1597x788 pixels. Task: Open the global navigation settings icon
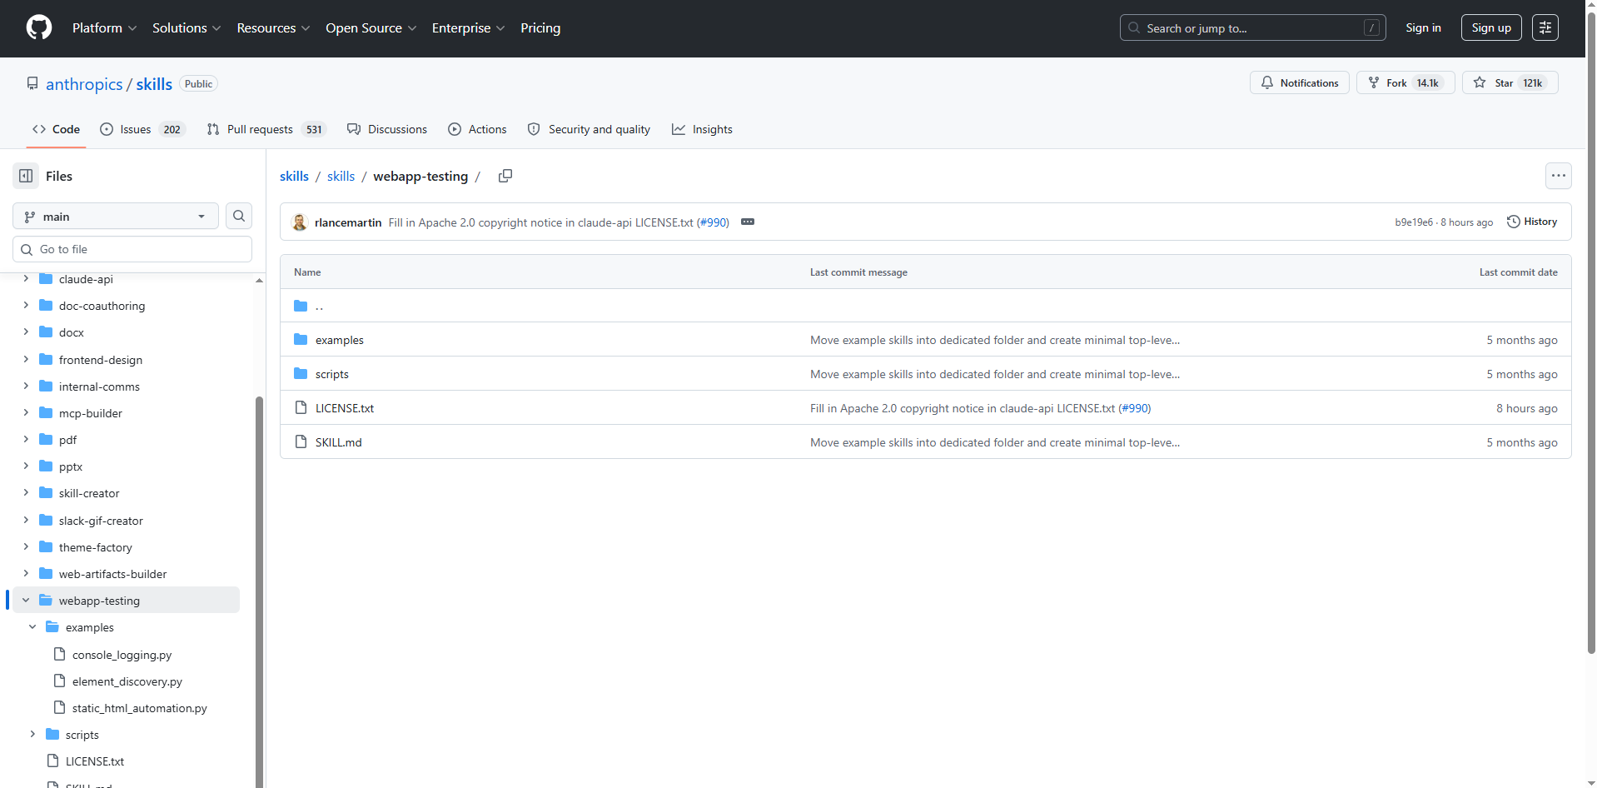(x=1545, y=27)
